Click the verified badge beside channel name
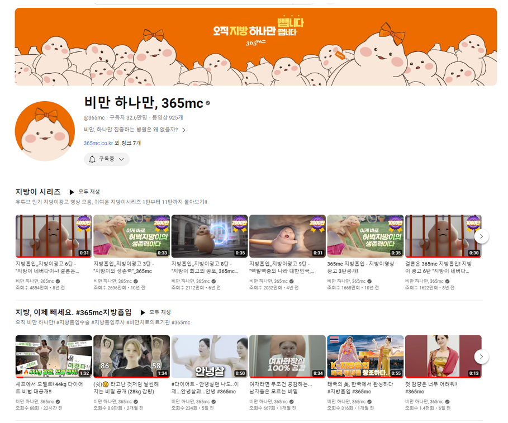Screen dimensions: 508x423 click(208, 103)
